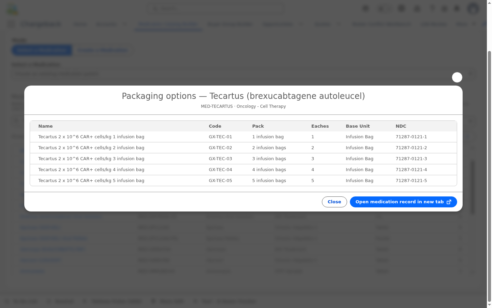Image resolution: width=492 pixels, height=308 pixels.
Task: Click code GX-TEC-01
Action: (220, 137)
